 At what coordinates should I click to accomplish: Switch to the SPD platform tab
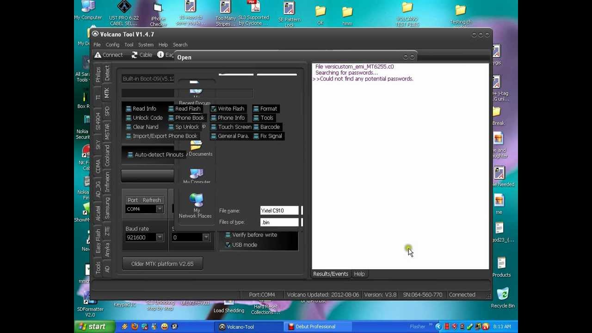coord(107,111)
